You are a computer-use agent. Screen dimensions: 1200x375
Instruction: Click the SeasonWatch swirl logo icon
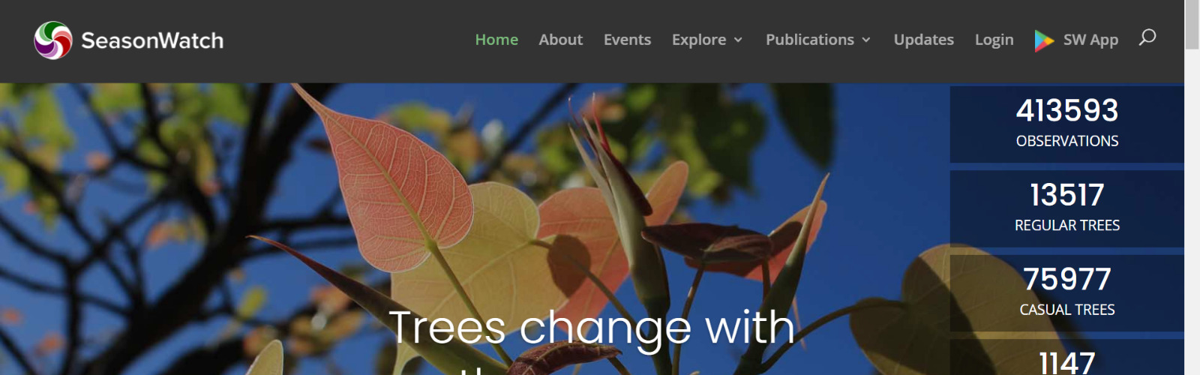(53, 40)
